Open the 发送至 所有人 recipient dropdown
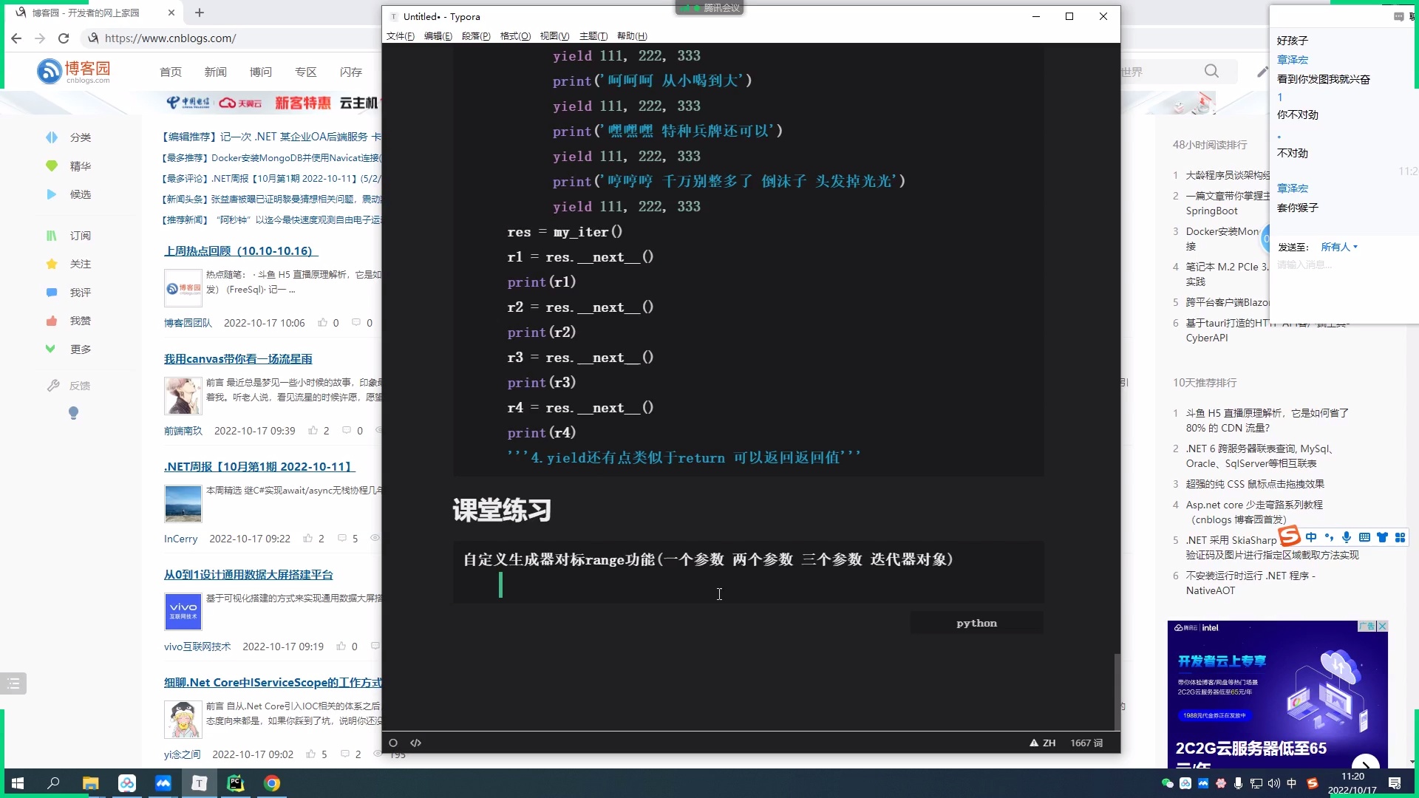The width and height of the screenshot is (1419, 798). pyautogui.click(x=1339, y=247)
